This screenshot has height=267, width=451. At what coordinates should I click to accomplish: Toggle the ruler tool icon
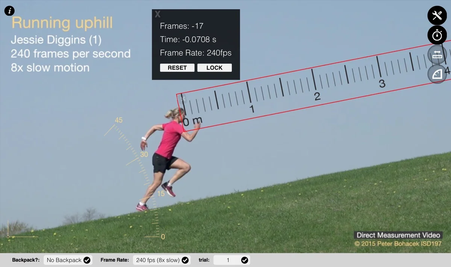point(437,55)
